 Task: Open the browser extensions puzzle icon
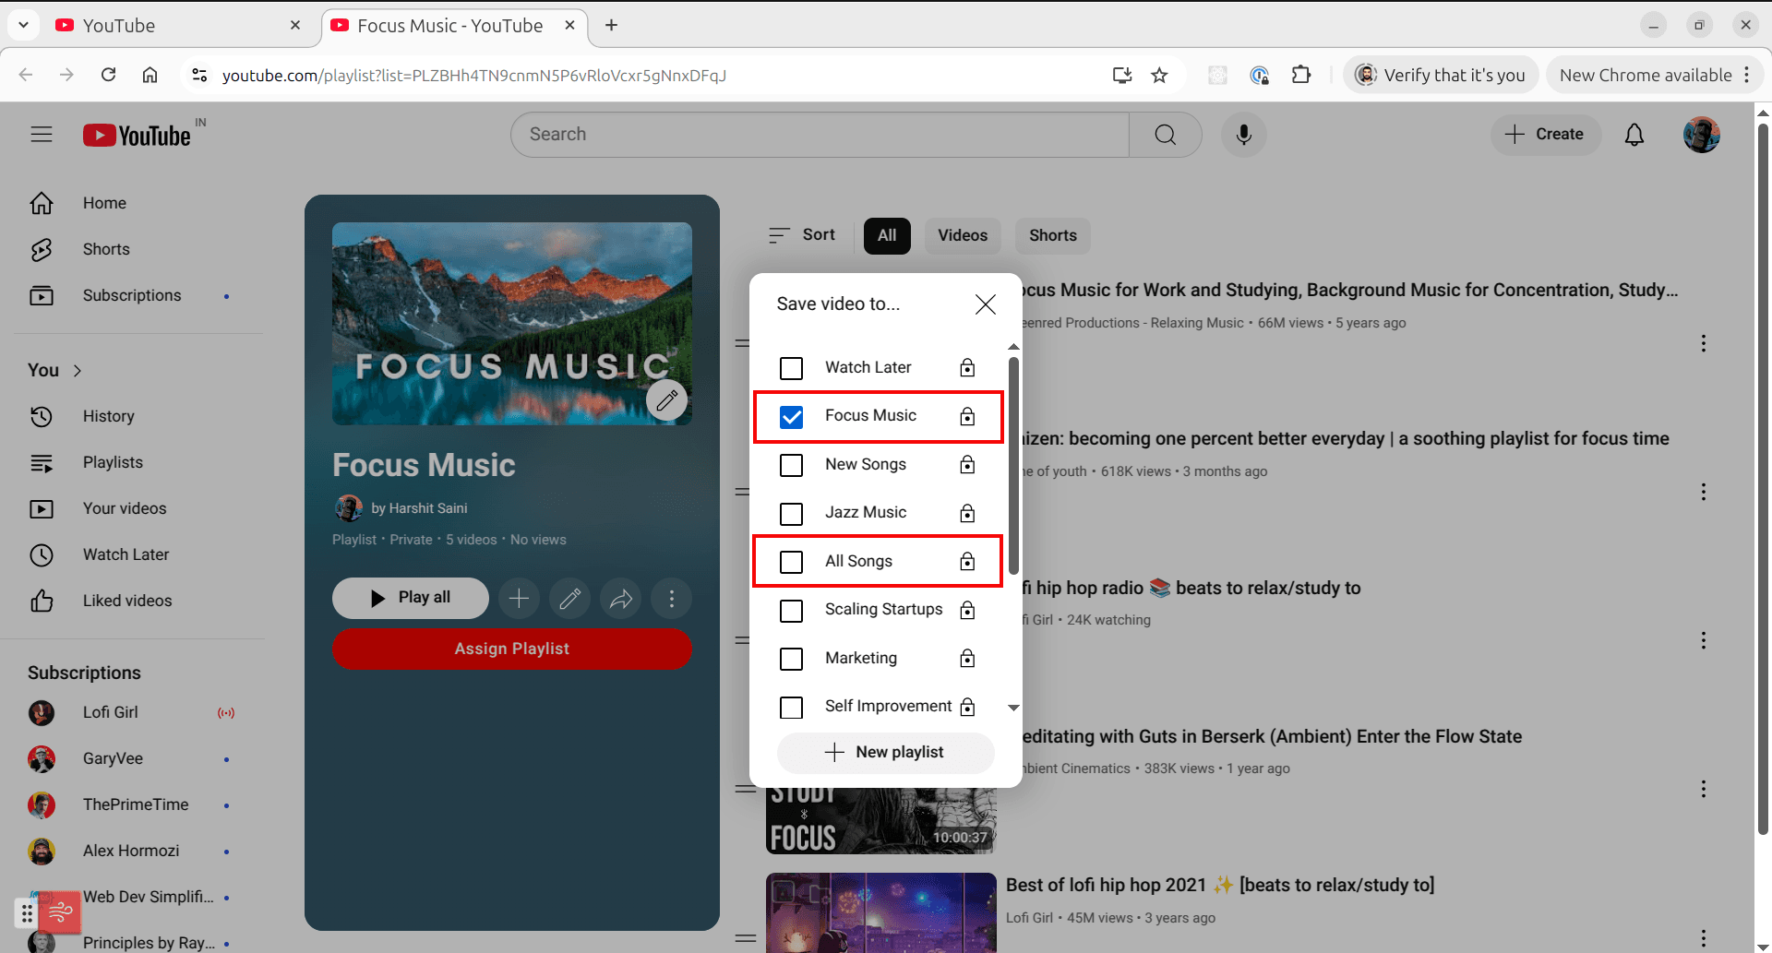click(x=1300, y=76)
